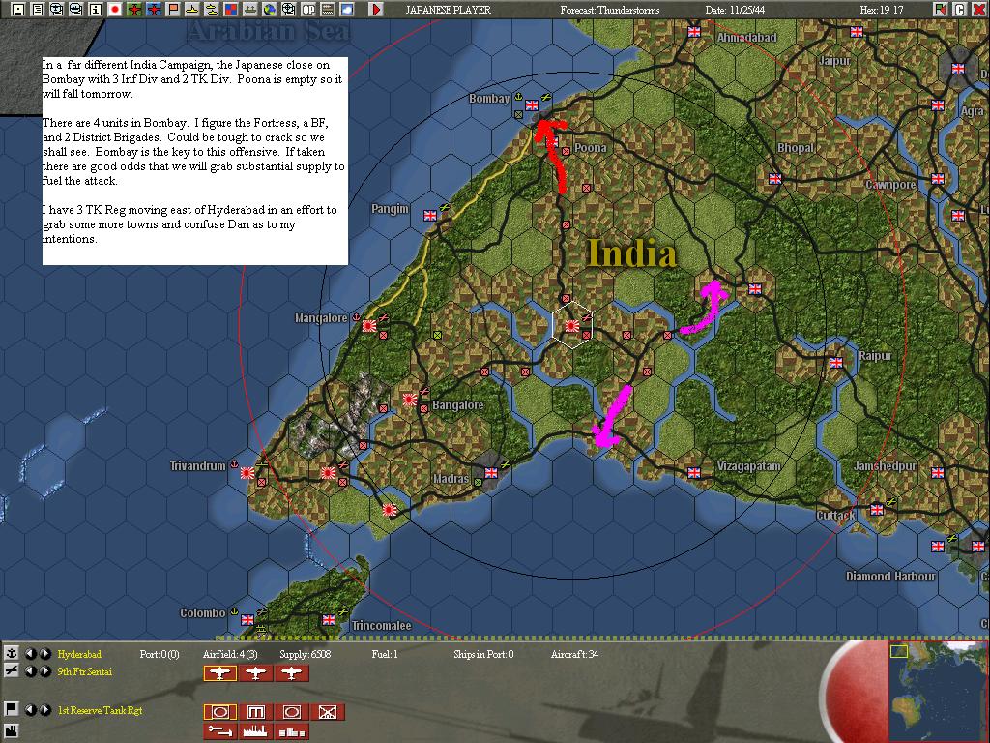990x743 pixels.
Task: Open the 9th Ftr Sentai unit link
Action: tap(85, 671)
